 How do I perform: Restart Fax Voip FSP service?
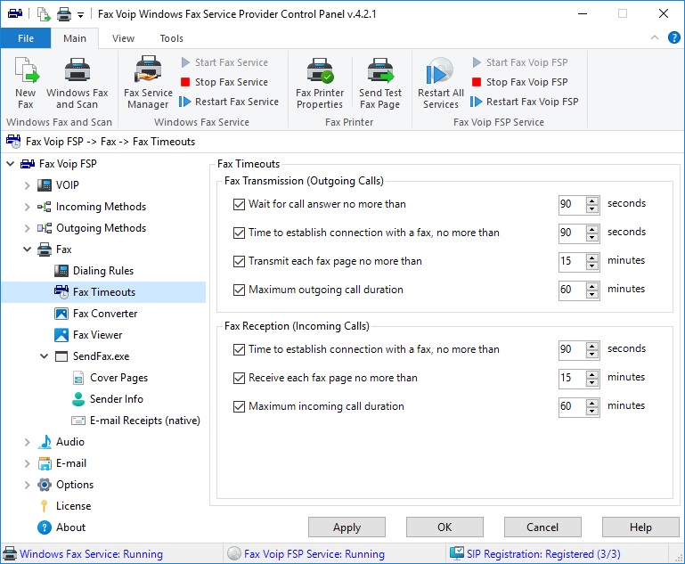(x=525, y=102)
